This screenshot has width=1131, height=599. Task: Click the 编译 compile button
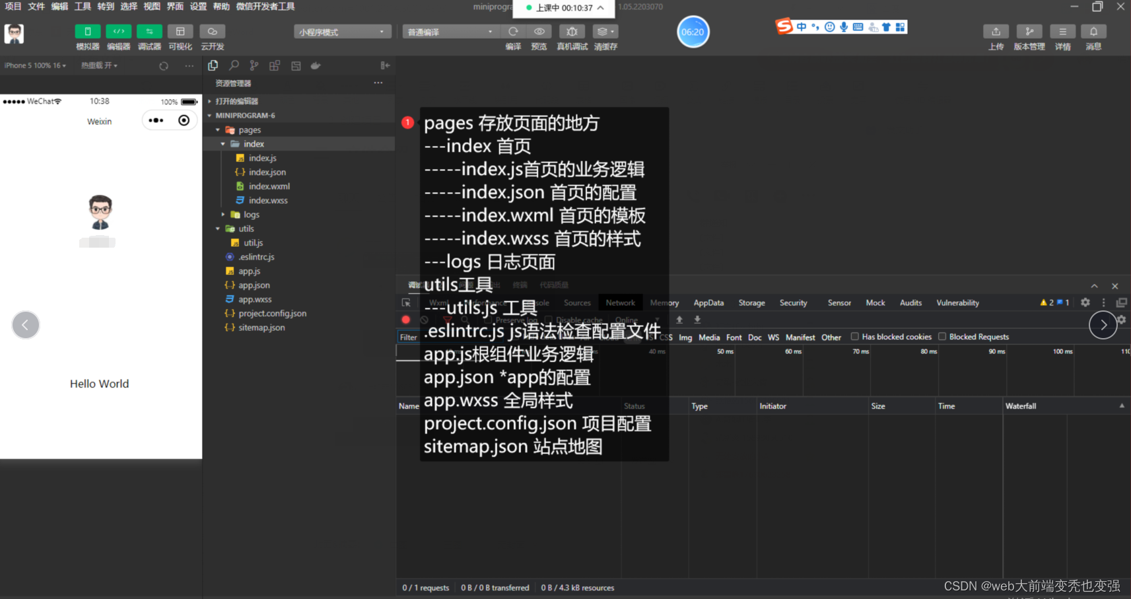pyautogui.click(x=514, y=31)
